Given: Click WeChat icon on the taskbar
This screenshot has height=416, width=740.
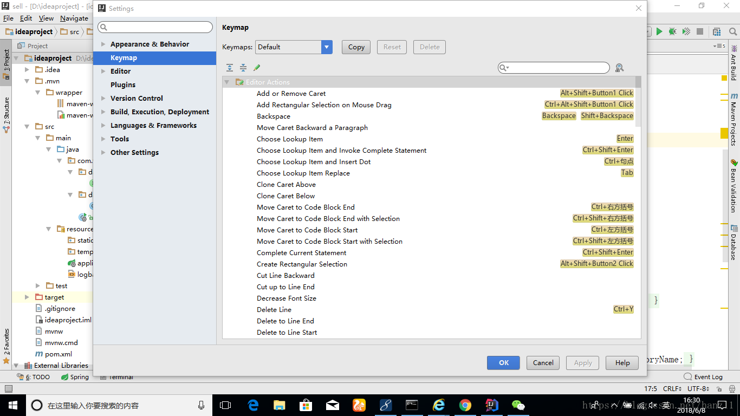Looking at the screenshot, I should click(518, 405).
